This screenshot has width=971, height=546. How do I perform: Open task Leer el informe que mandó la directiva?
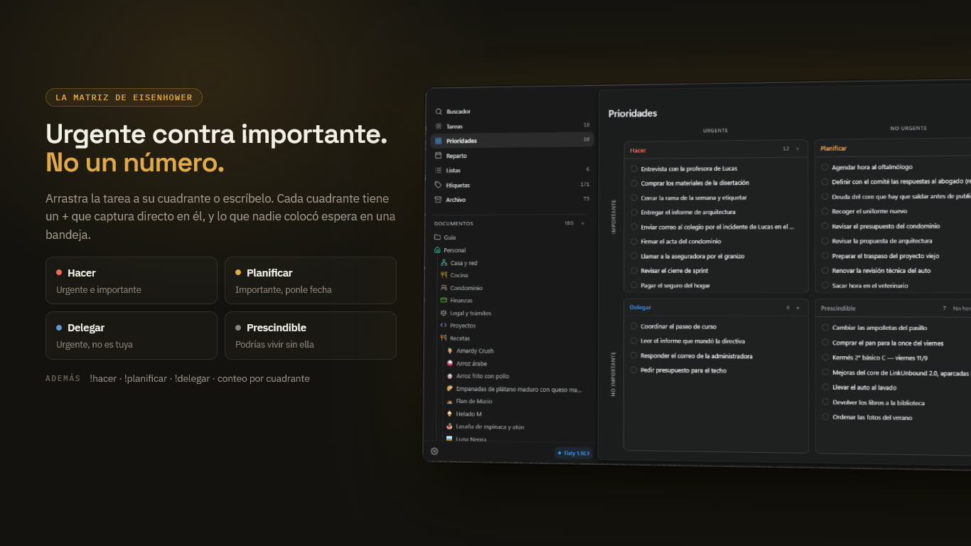point(693,341)
